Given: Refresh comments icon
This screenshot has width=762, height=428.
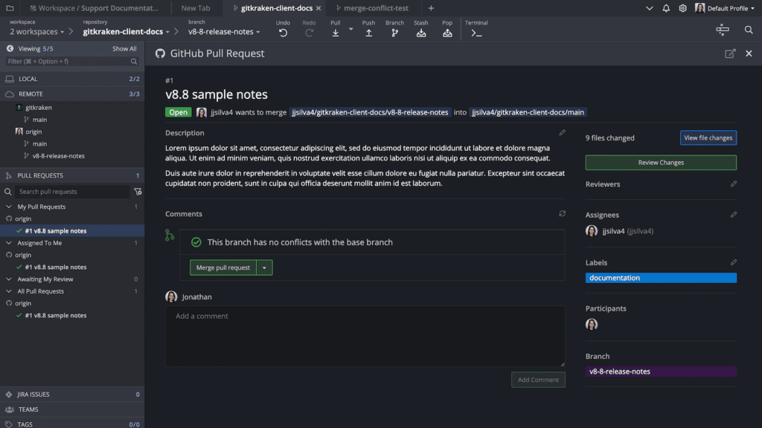Looking at the screenshot, I should [563, 213].
